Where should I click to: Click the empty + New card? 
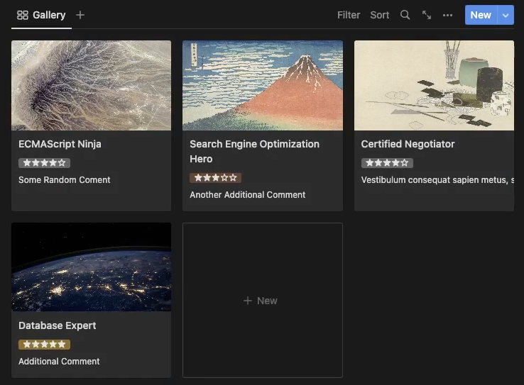262,301
